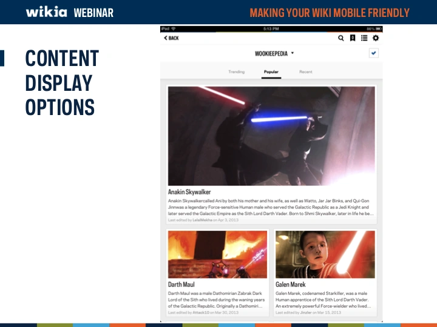Viewport: 437px width, 327px height.
Task: Go back using the Back button
Action: pyautogui.click(x=171, y=38)
